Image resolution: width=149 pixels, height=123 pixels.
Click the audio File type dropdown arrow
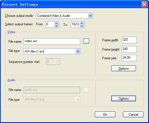(x=78, y=99)
